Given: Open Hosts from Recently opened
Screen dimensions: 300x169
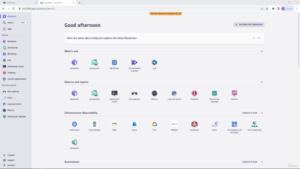Looking at the screenshot, I should 15,98.
